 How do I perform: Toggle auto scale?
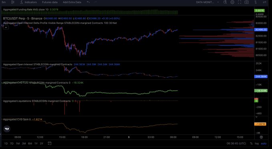coord(264,143)
